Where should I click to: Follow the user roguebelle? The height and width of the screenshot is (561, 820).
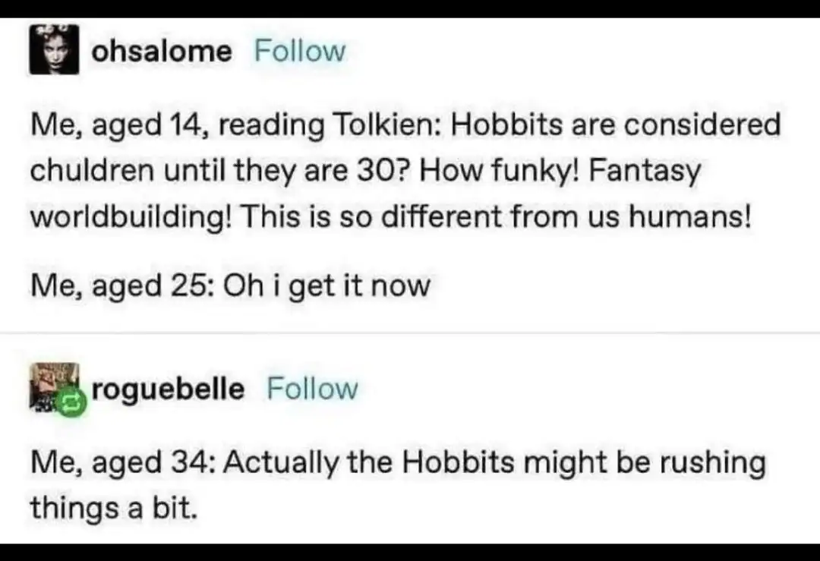312,389
